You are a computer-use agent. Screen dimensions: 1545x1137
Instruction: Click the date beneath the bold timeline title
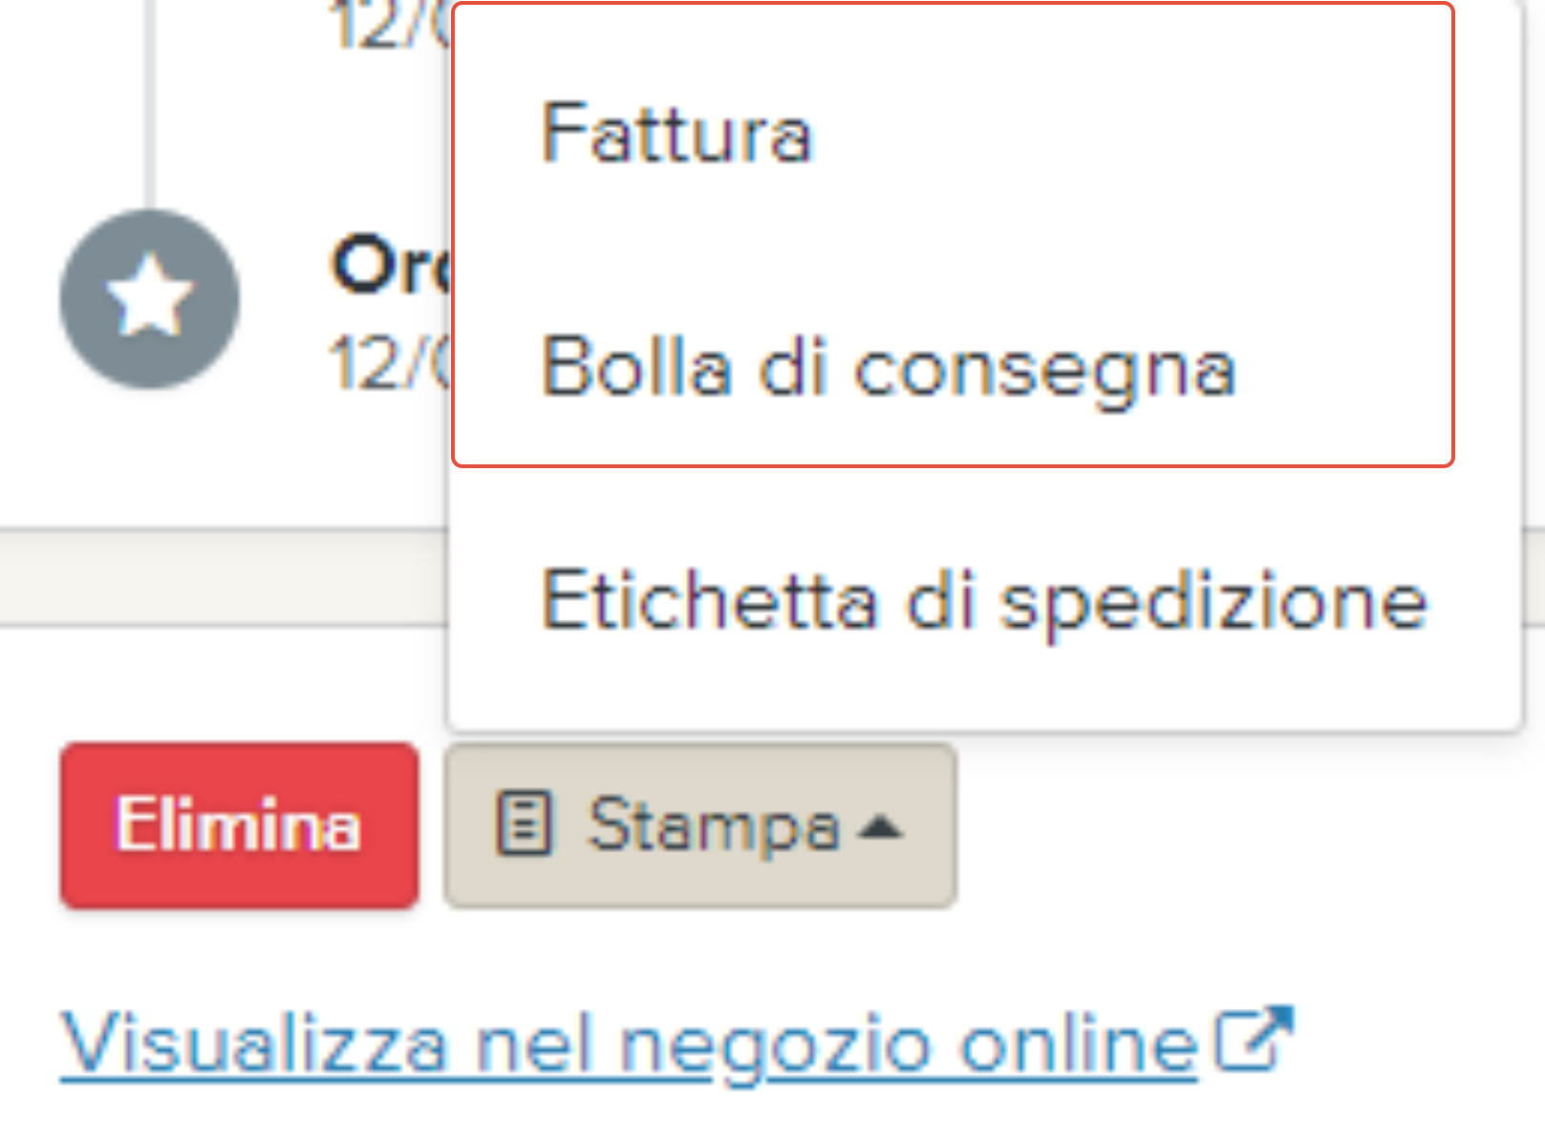(387, 364)
